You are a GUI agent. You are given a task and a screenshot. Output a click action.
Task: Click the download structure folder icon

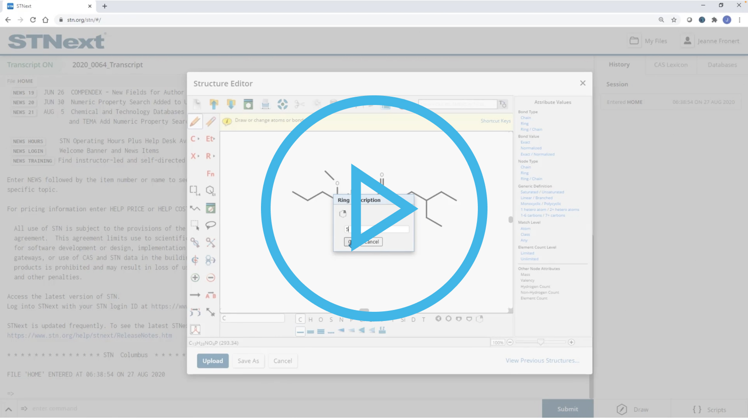(231, 104)
